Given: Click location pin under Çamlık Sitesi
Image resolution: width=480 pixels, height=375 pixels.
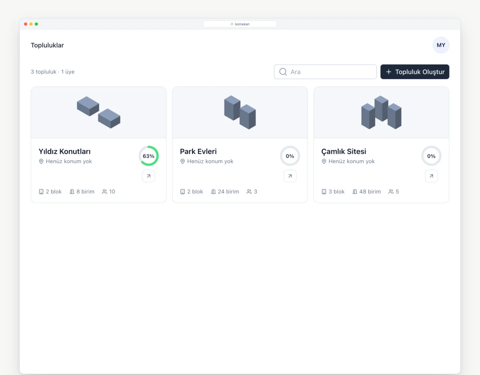Looking at the screenshot, I should pyautogui.click(x=324, y=161).
